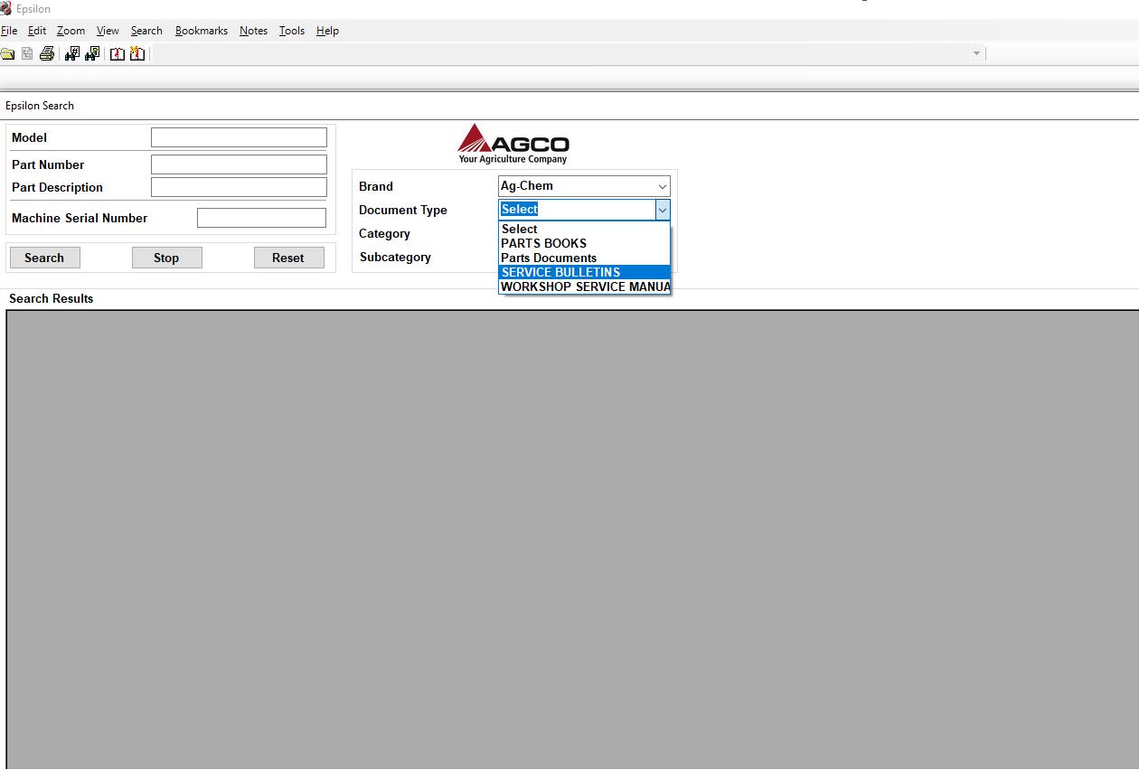Choose the 'Select' option in list
This screenshot has height=770, width=1139.
click(x=585, y=229)
